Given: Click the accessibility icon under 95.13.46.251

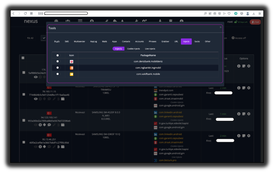Looking at the screenshot, I should point(40,147).
